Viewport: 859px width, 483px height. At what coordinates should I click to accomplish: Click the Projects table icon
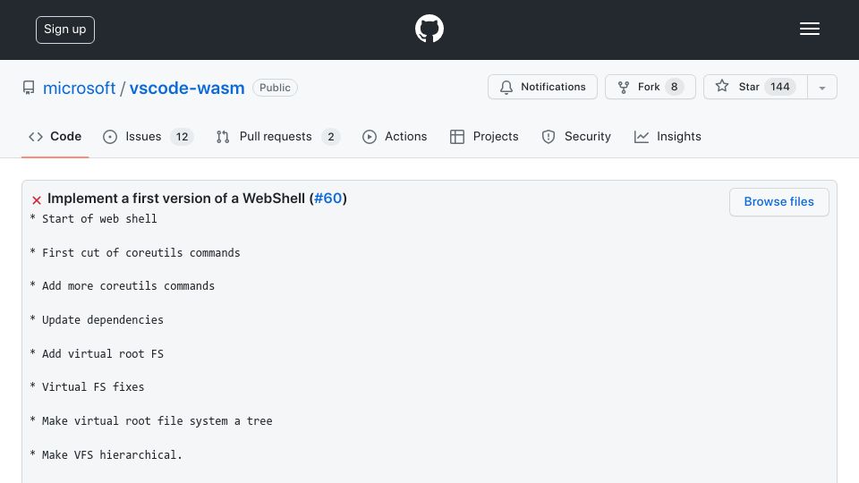[457, 137]
